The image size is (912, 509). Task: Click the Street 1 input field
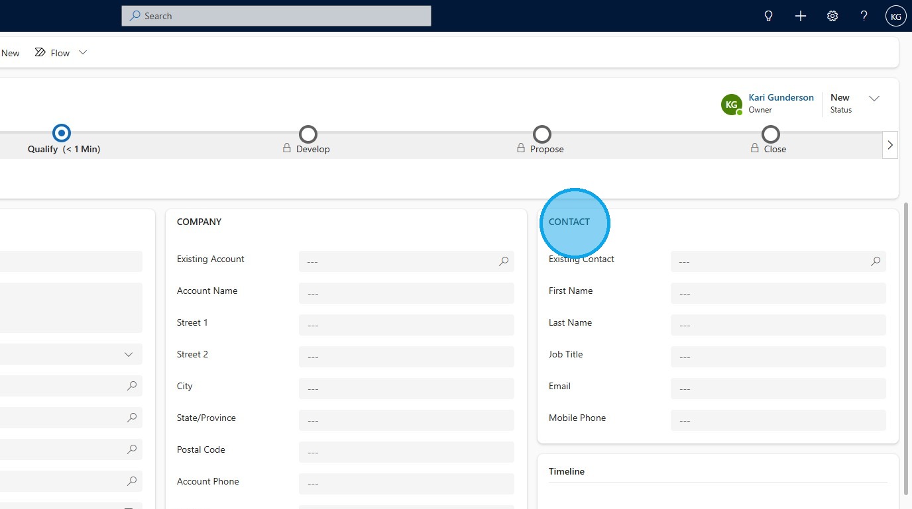point(406,325)
